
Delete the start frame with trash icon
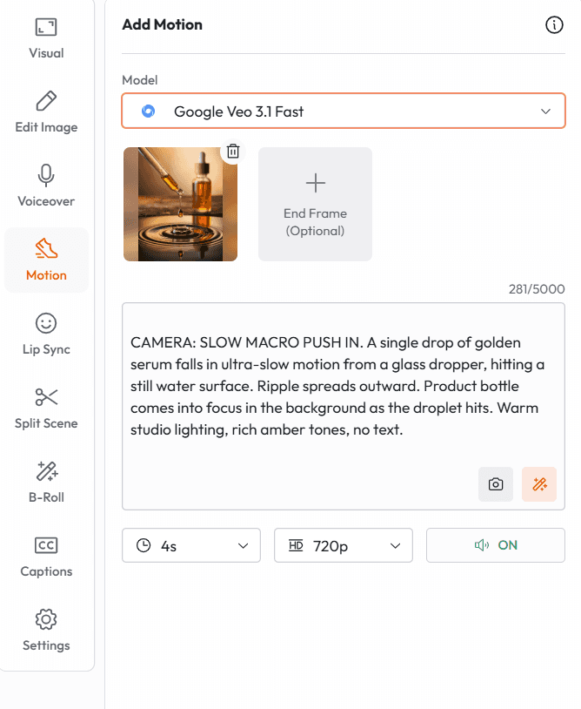tap(233, 151)
